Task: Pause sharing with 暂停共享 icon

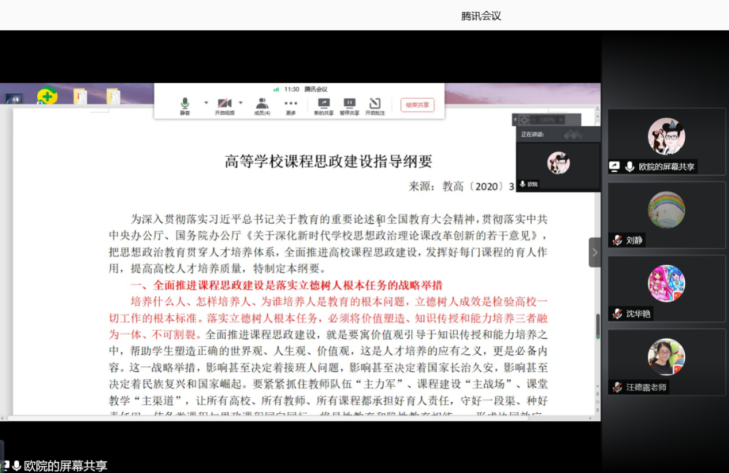Action: (x=349, y=106)
